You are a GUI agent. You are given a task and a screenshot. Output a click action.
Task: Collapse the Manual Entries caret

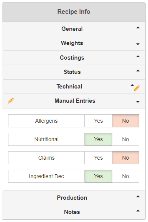tap(138, 102)
